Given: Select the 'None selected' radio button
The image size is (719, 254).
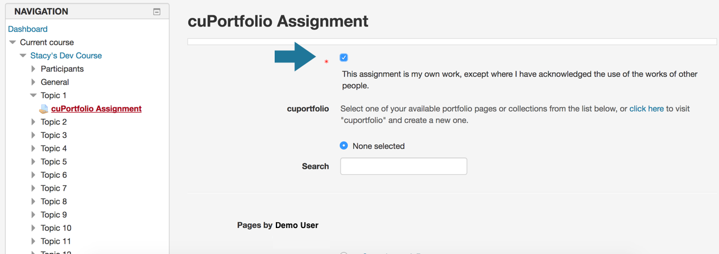Looking at the screenshot, I should pos(344,146).
